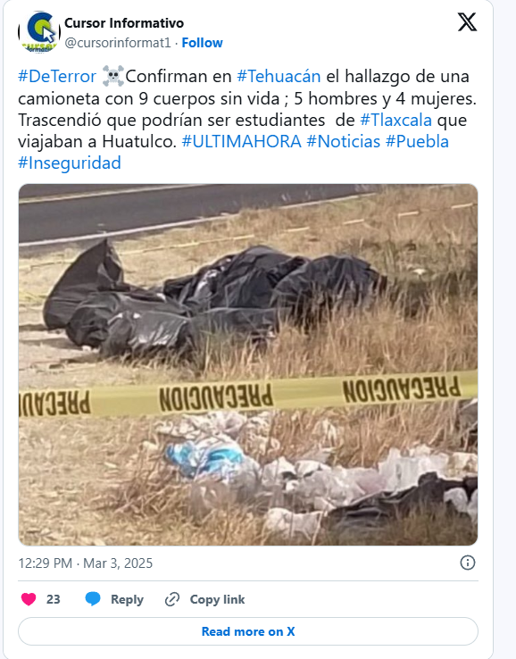
Task: Click the heart like icon
Action: pyautogui.click(x=29, y=599)
